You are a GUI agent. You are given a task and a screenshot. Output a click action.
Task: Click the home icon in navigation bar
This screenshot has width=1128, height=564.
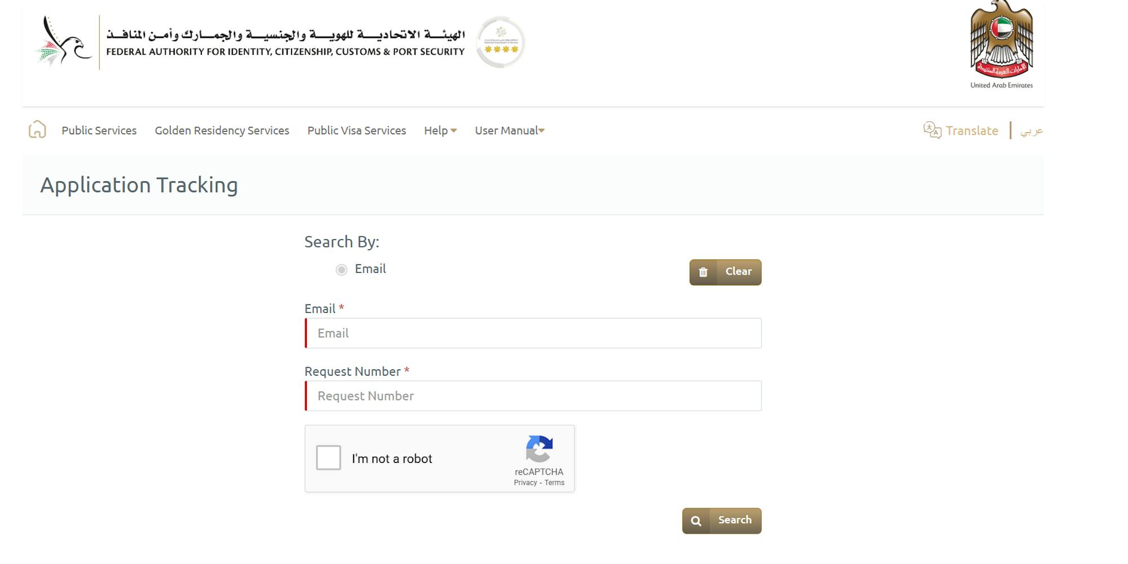(37, 130)
